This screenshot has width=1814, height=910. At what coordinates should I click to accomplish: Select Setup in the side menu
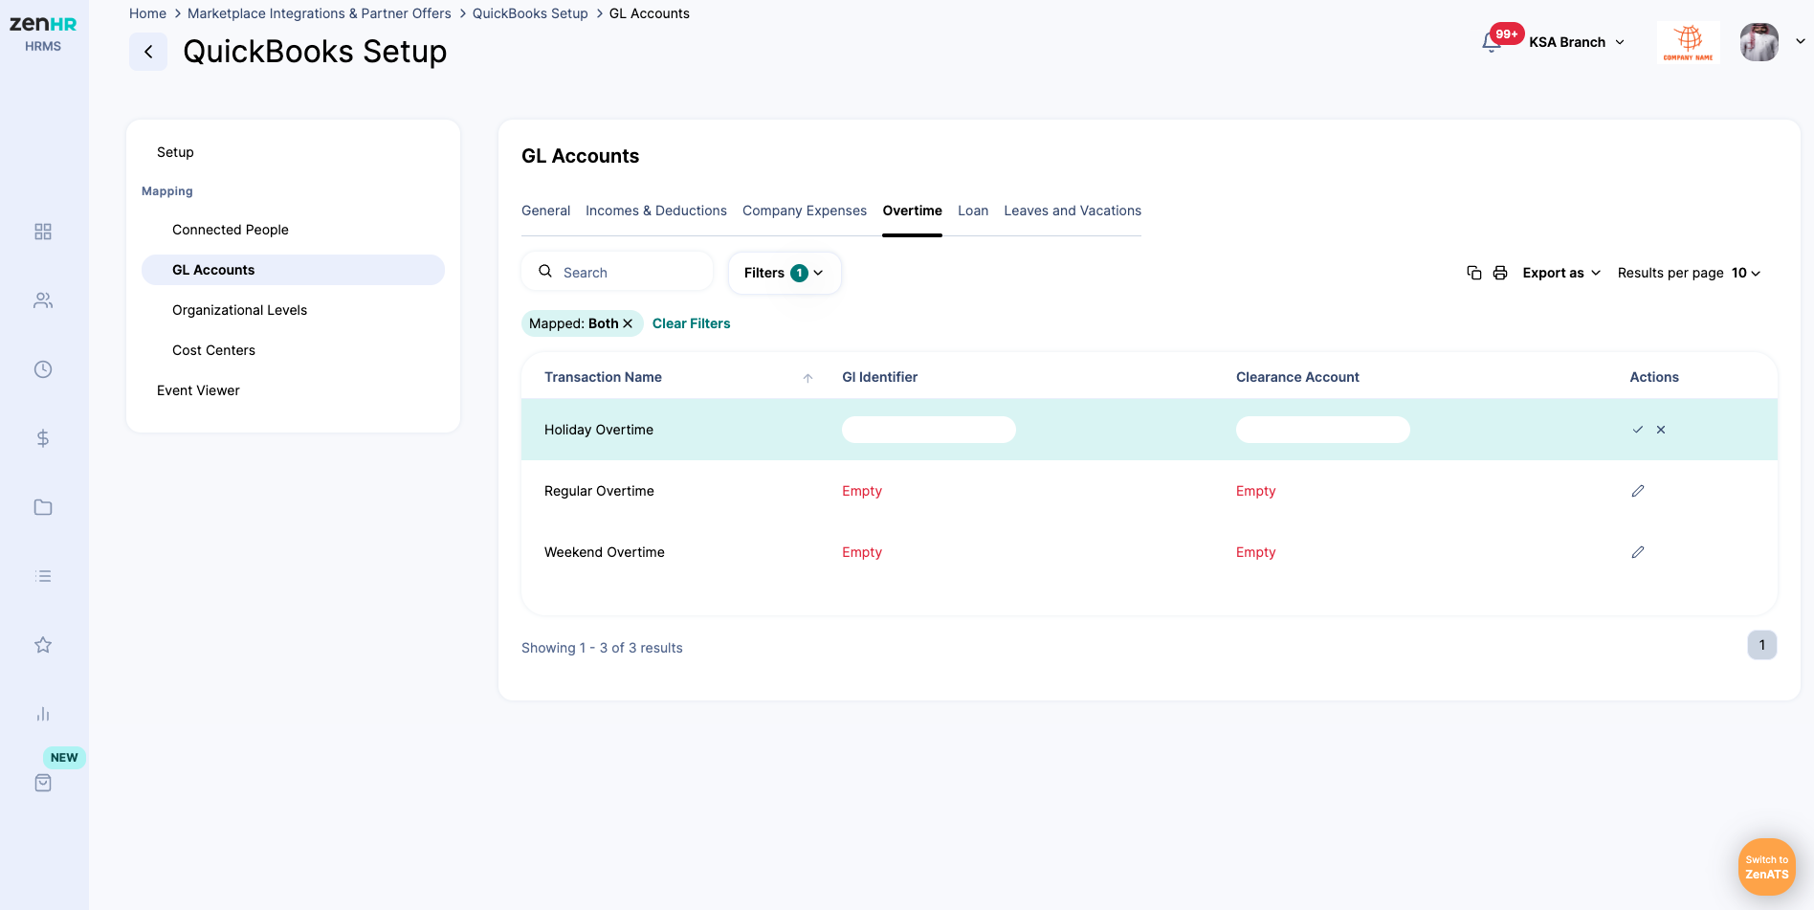[x=175, y=152]
